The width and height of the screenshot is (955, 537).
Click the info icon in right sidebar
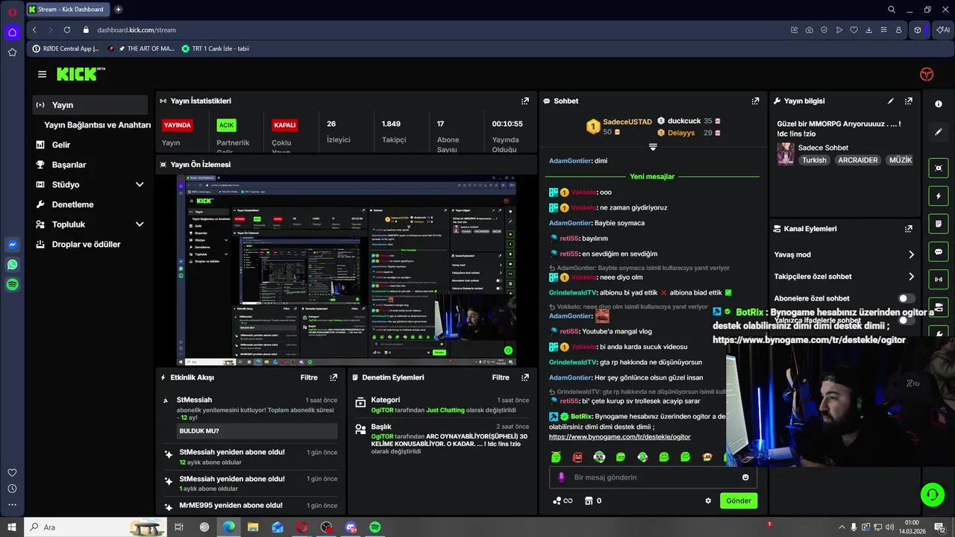[939, 104]
